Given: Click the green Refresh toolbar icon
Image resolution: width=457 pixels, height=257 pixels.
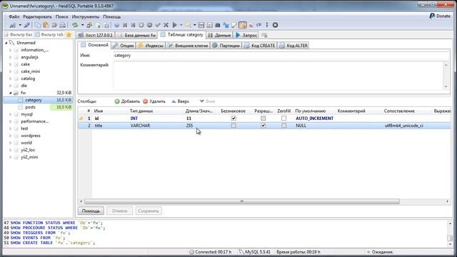Looking at the screenshot, I should [x=75, y=26].
